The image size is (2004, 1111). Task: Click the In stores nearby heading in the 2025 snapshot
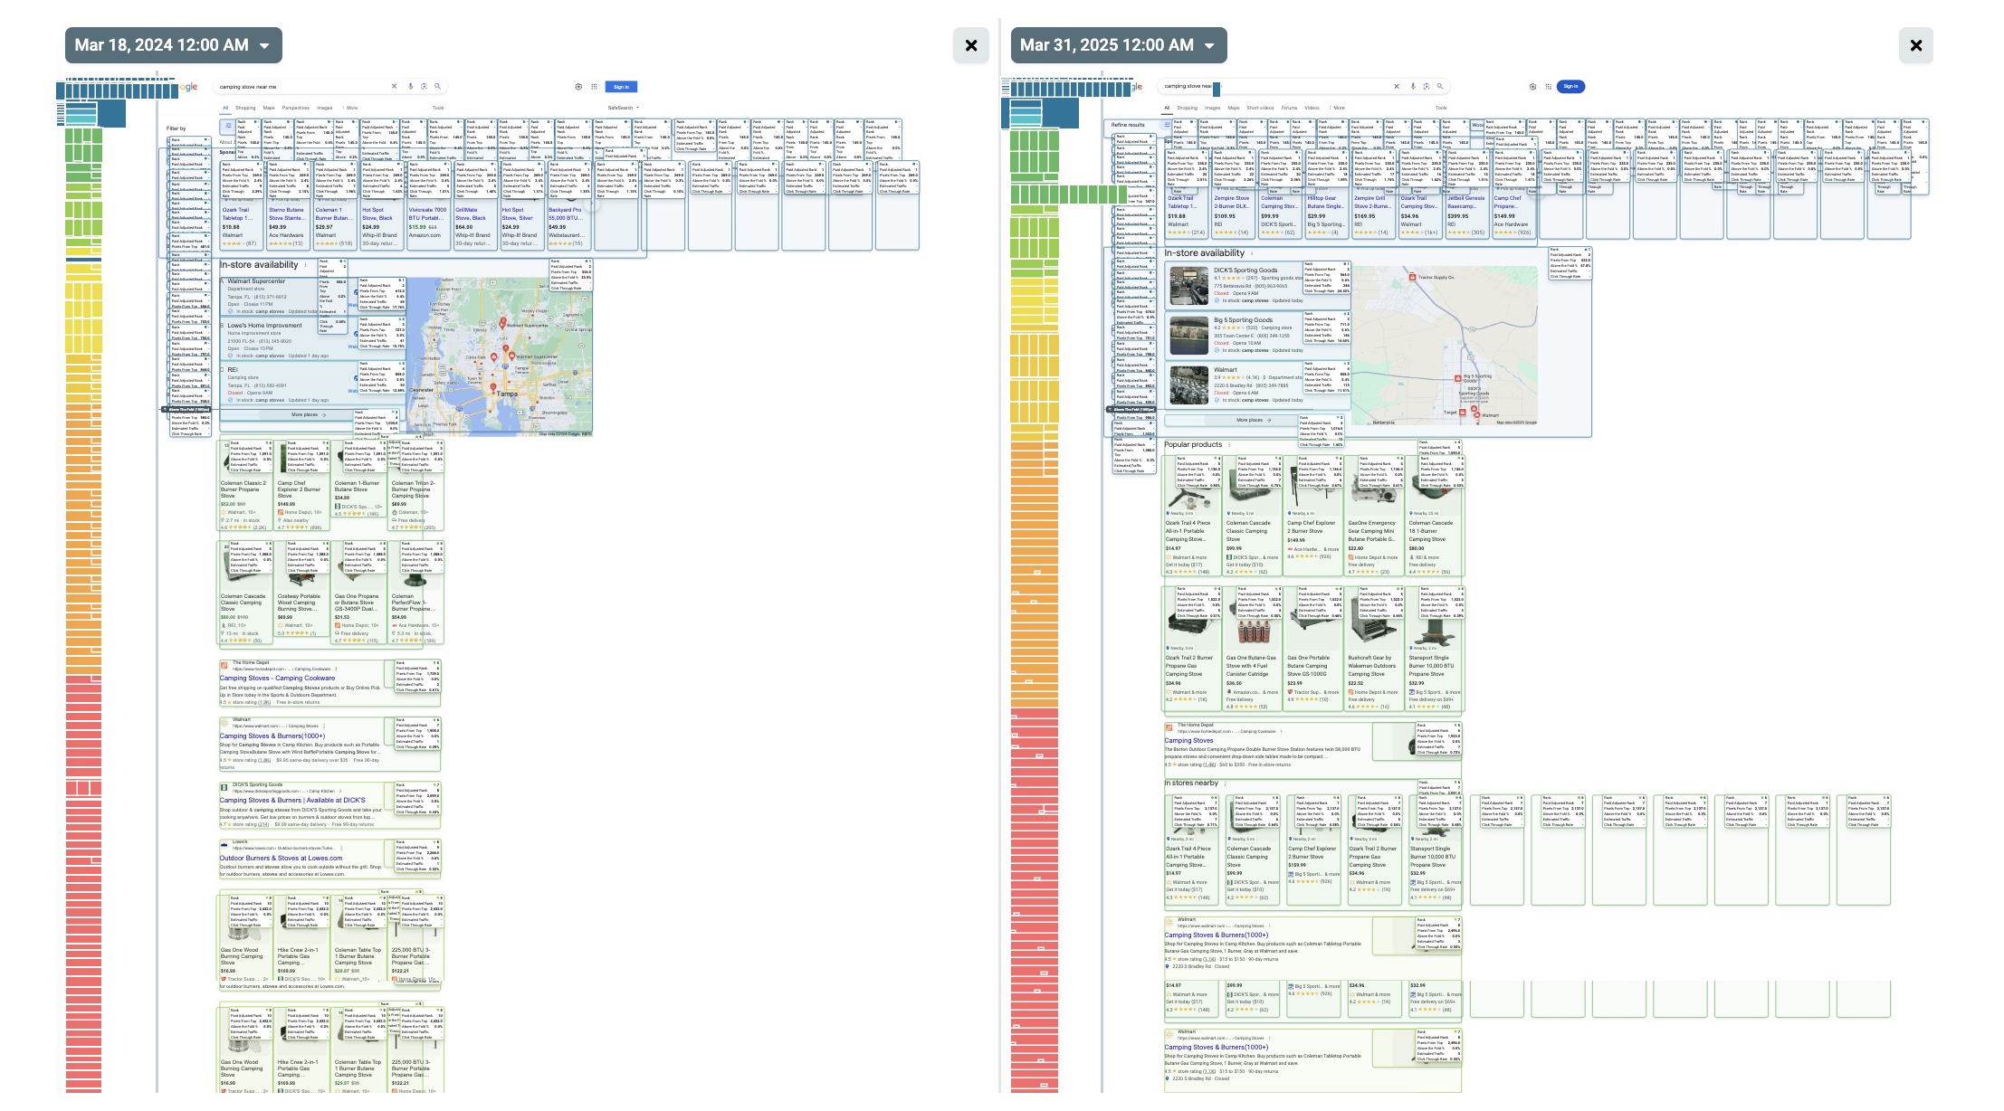(1191, 783)
